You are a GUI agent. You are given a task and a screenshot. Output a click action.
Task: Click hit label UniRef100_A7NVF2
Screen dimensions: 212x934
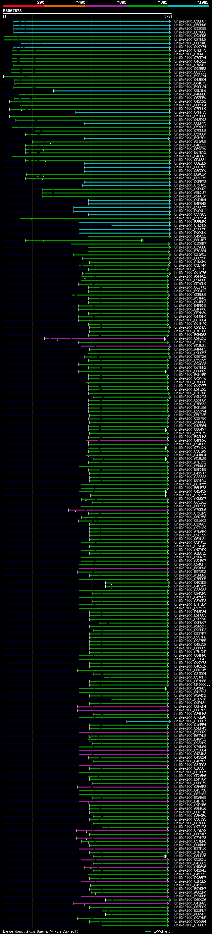[x=190, y=65]
